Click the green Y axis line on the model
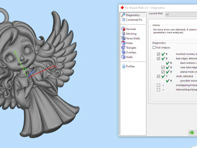This screenshot has height=148, width=197. coord(21,64)
